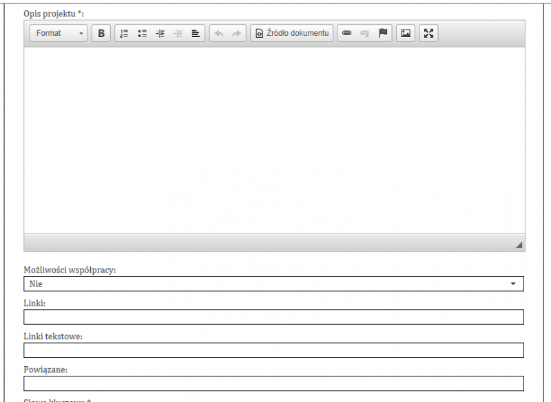Toggle bold formatting
This screenshot has height=402, width=551.
pos(101,32)
